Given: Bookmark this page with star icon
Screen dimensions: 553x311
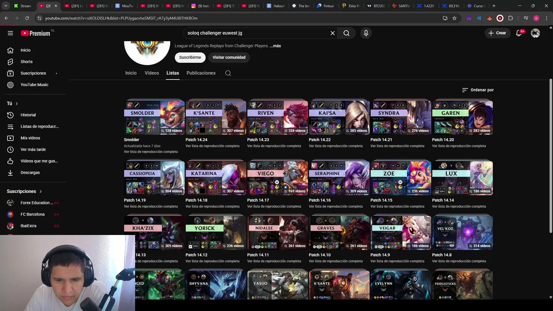Looking at the screenshot, I should tap(454, 18).
